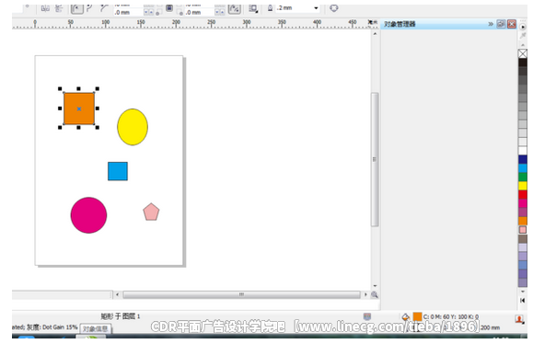Click top-right selection handle of orange rectangle
The height and width of the screenshot is (344, 533).
(x=98, y=89)
